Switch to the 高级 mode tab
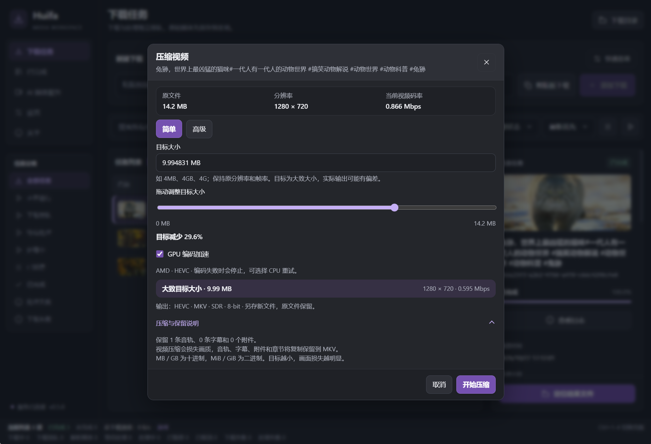651x444 pixels. (x=199, y=129)
